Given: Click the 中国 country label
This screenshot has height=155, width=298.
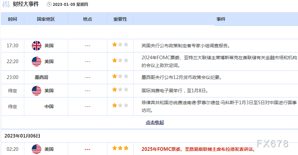Looking at the screenshot, I should click(49, 106).
